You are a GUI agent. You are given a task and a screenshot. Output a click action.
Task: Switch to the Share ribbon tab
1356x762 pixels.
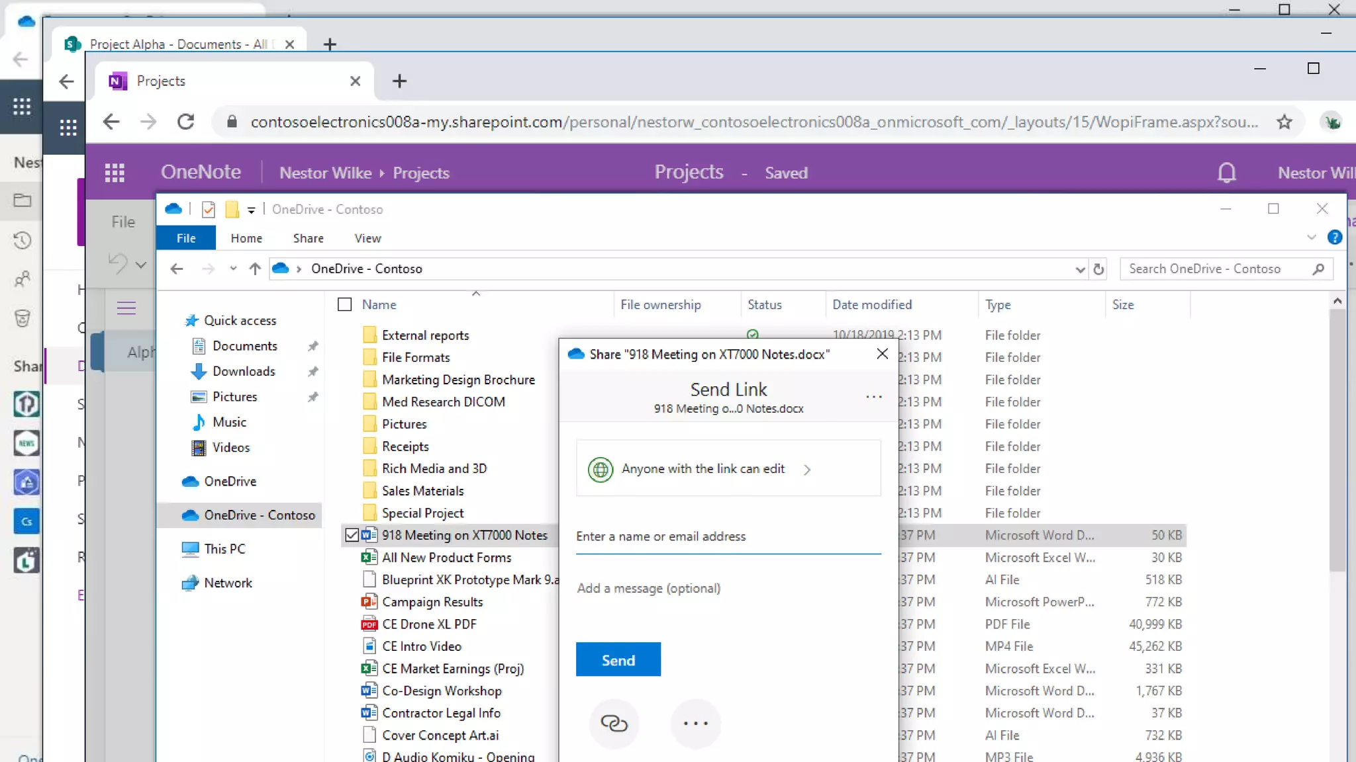[x=308, y=238]
